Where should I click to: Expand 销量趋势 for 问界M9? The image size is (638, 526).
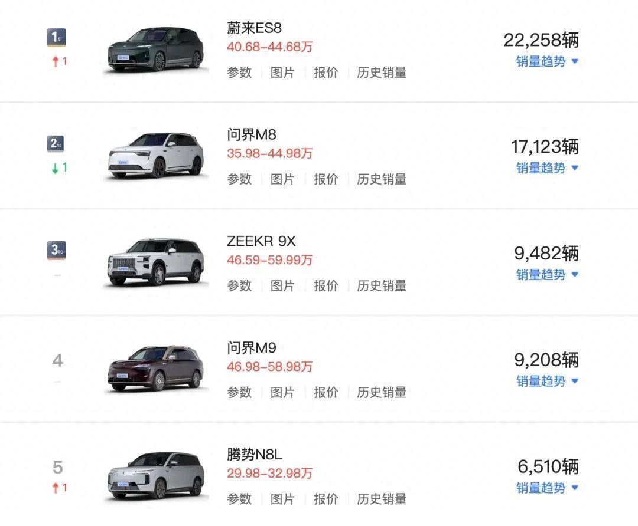(547, 381)
